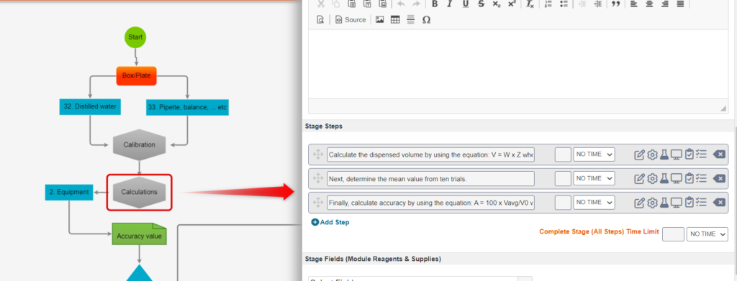Click clipboard-check icon on 'Calculate the dispensed volume' step
Screen dimensions: 737x281
click(x=689, y=155)
